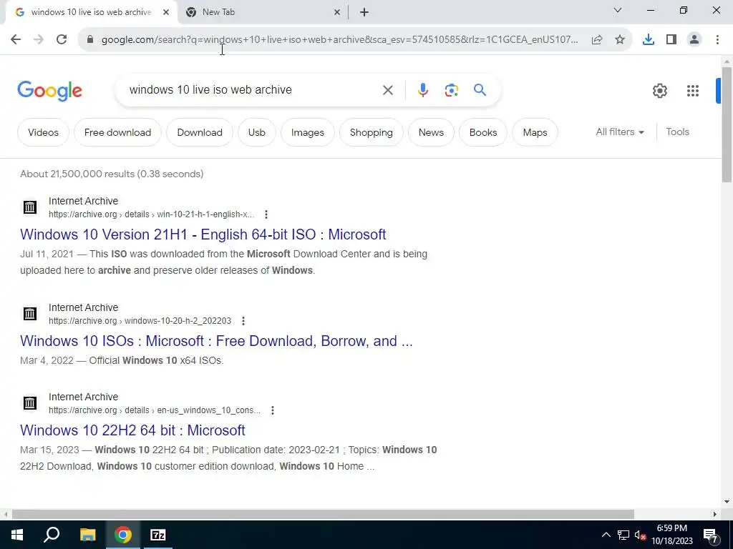Image resolution: width=733 pixels, height=549 pixels.
Task: Select the windows 10 live iso tab
Action: point(91,12)
